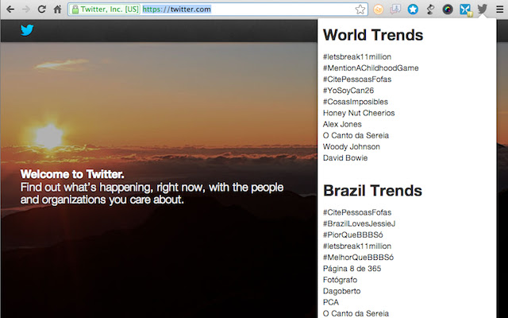Click the Welcome to Twitter headline
Screen dimensions: 508x318
(x=72, y=174)
